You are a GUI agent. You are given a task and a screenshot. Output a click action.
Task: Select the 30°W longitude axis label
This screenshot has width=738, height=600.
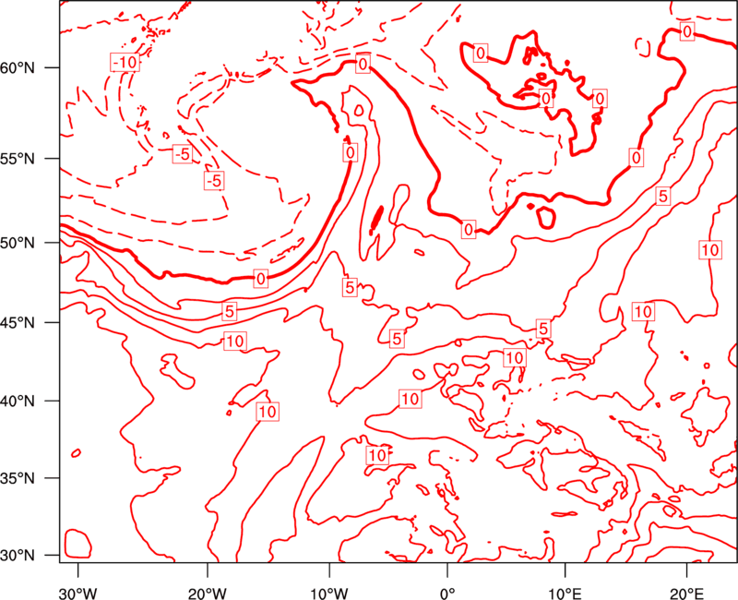point(77,594)
